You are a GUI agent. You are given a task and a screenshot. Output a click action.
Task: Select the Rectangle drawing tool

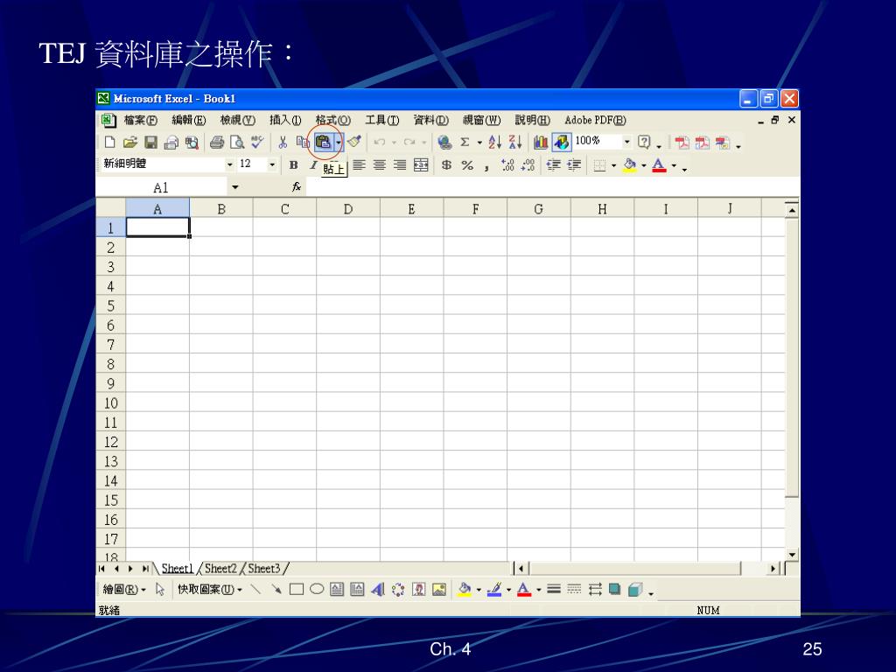click(296, 589)
